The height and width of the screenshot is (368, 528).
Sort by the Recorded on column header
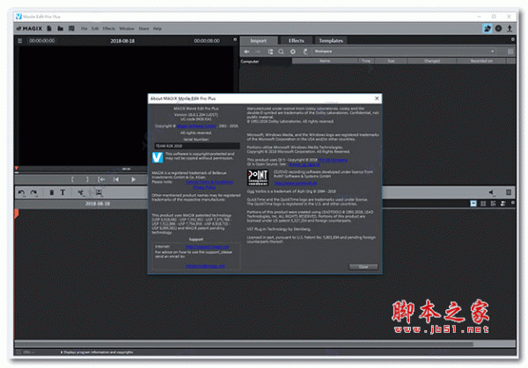[x=481, y=61]
